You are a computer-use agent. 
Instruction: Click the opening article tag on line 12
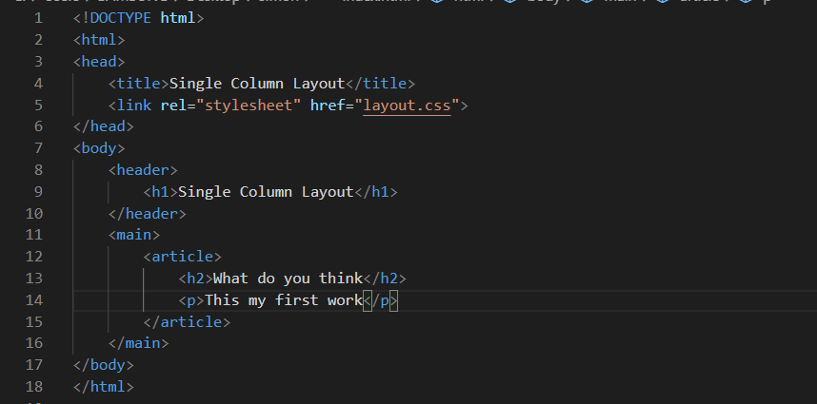tap(183, 257)
